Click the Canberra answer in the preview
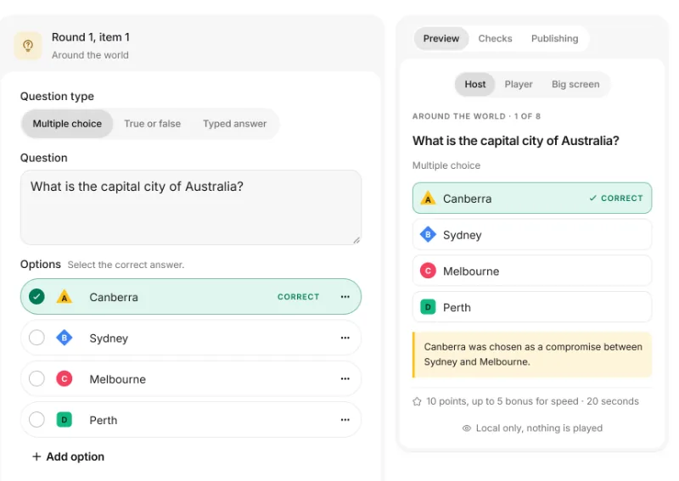 [x=532, y=199]
